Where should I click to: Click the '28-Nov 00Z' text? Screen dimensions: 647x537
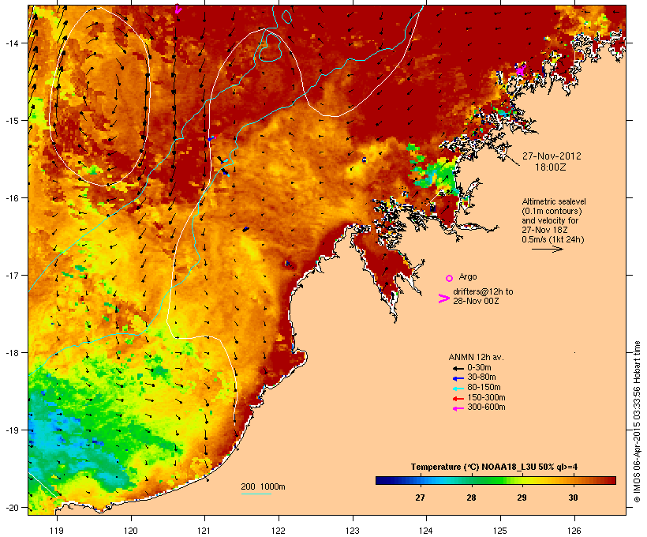pyautogui.click(x=476, y=301)
